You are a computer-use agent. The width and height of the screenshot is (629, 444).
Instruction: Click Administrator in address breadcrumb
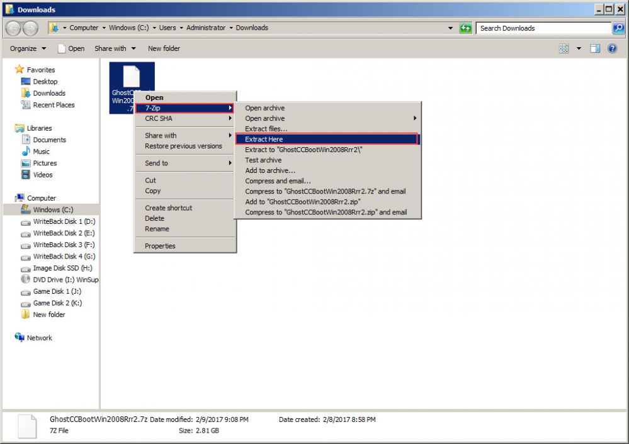[206, 28]
